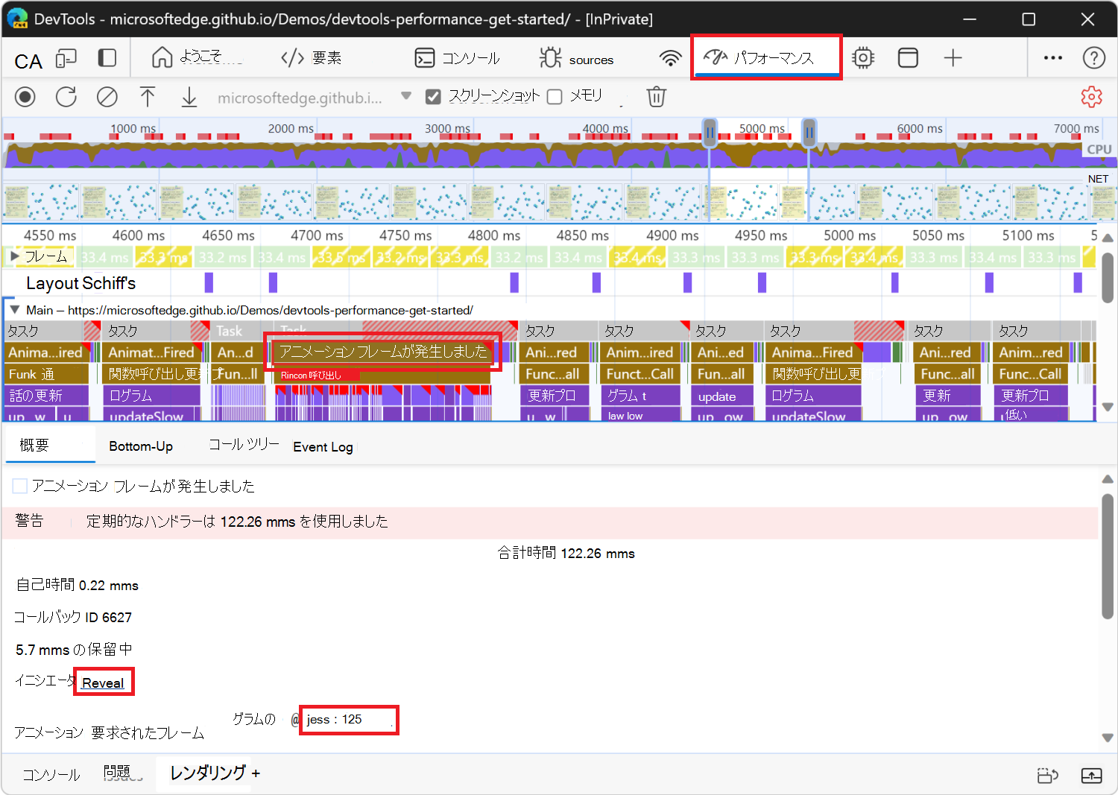Open the recording selector dropdown arrow
This screenshot has height=795, width=1118.
[406, 95]
